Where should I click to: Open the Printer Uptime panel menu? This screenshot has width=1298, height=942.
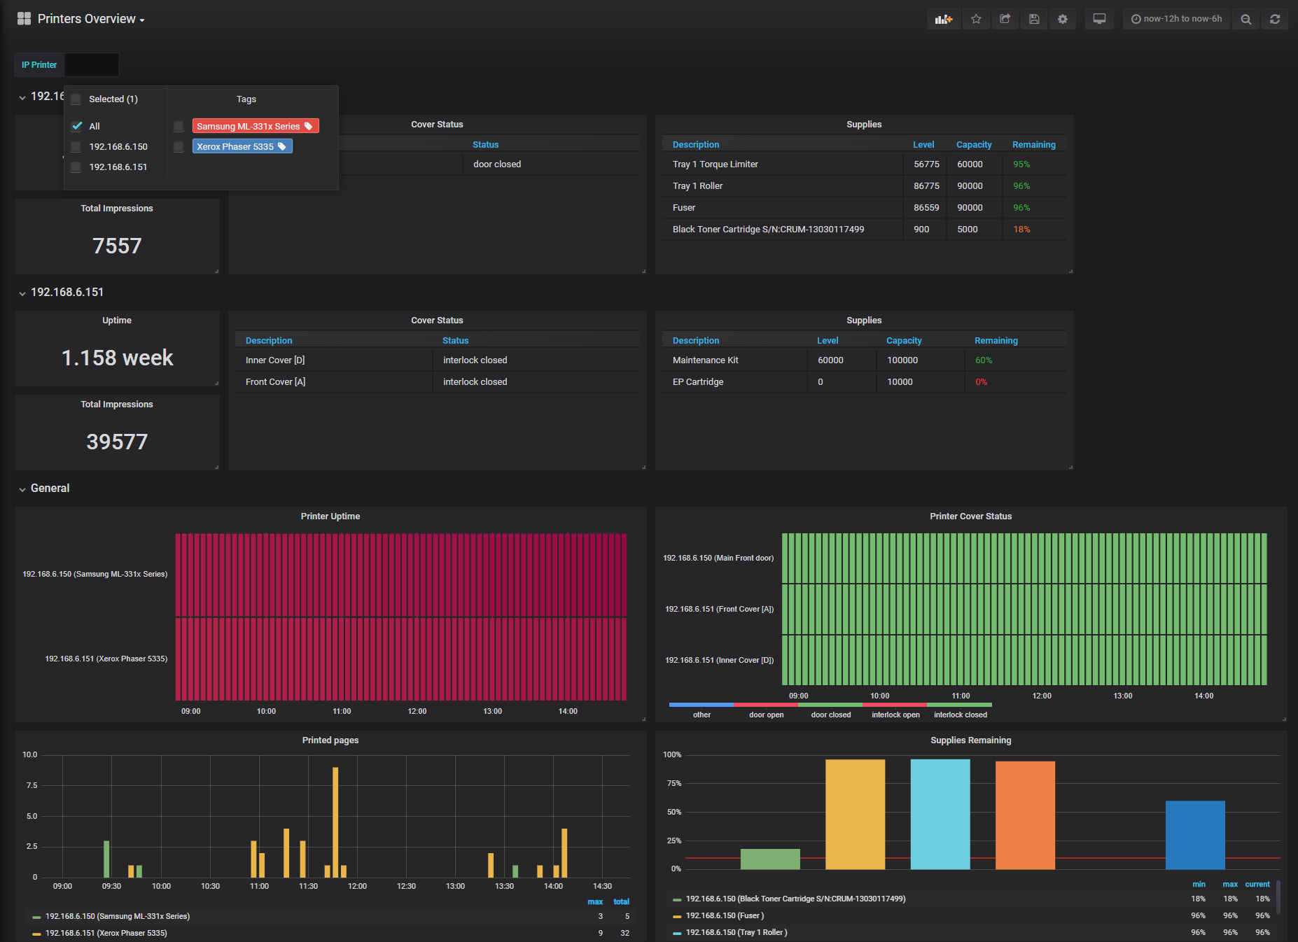pyautogui.click(x=330, y=516)
